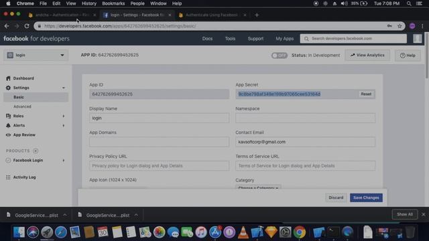This screenshot has width=429, height=241.
Task: Click the browser back arrow
Action: (7, 26)
